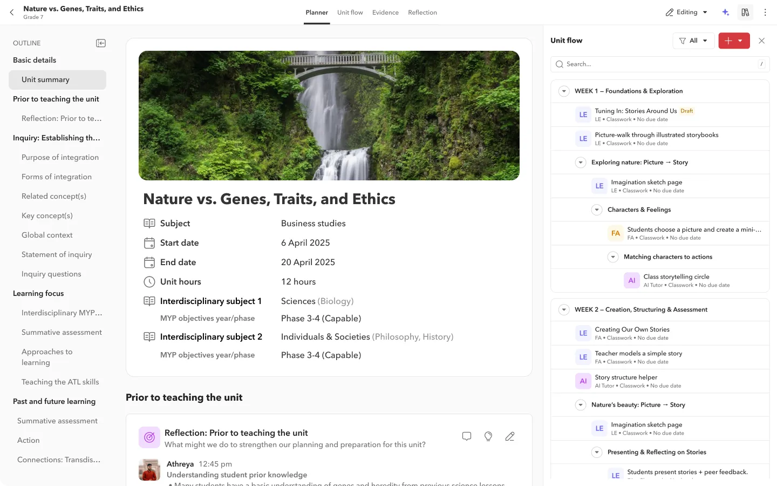
Task: Collapse WEEK 2 Creation, Structuring & Assessment
Action: [564, 310]
